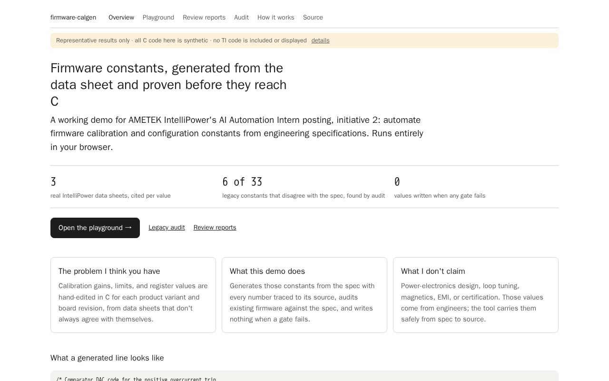
Task: Click 'real IntelliPower data sheets, cited per value'
Action: (110, 196)
